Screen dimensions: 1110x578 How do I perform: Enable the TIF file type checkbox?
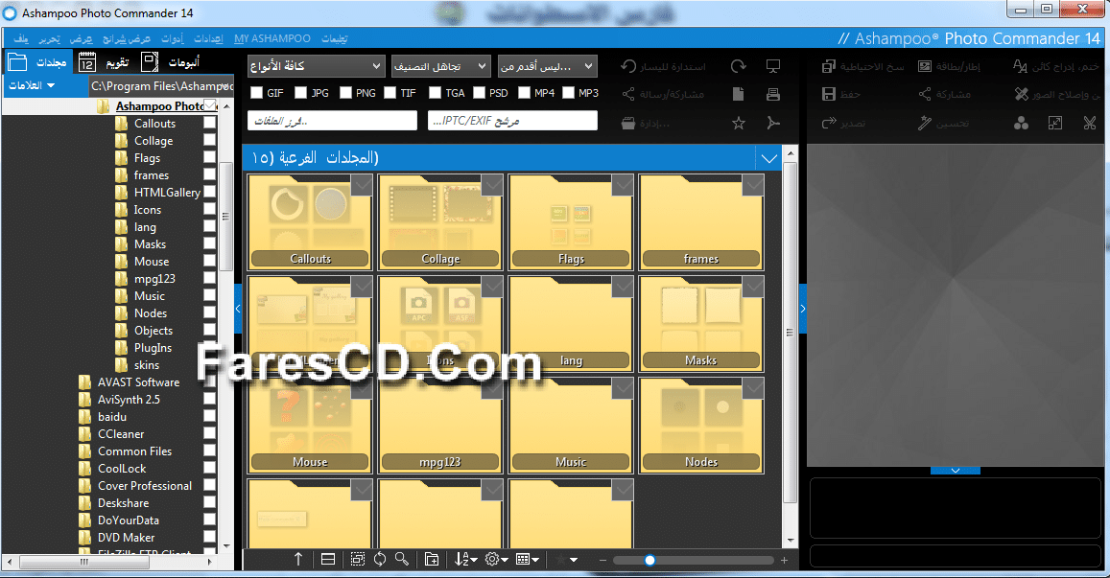click(x=390, y=93)
